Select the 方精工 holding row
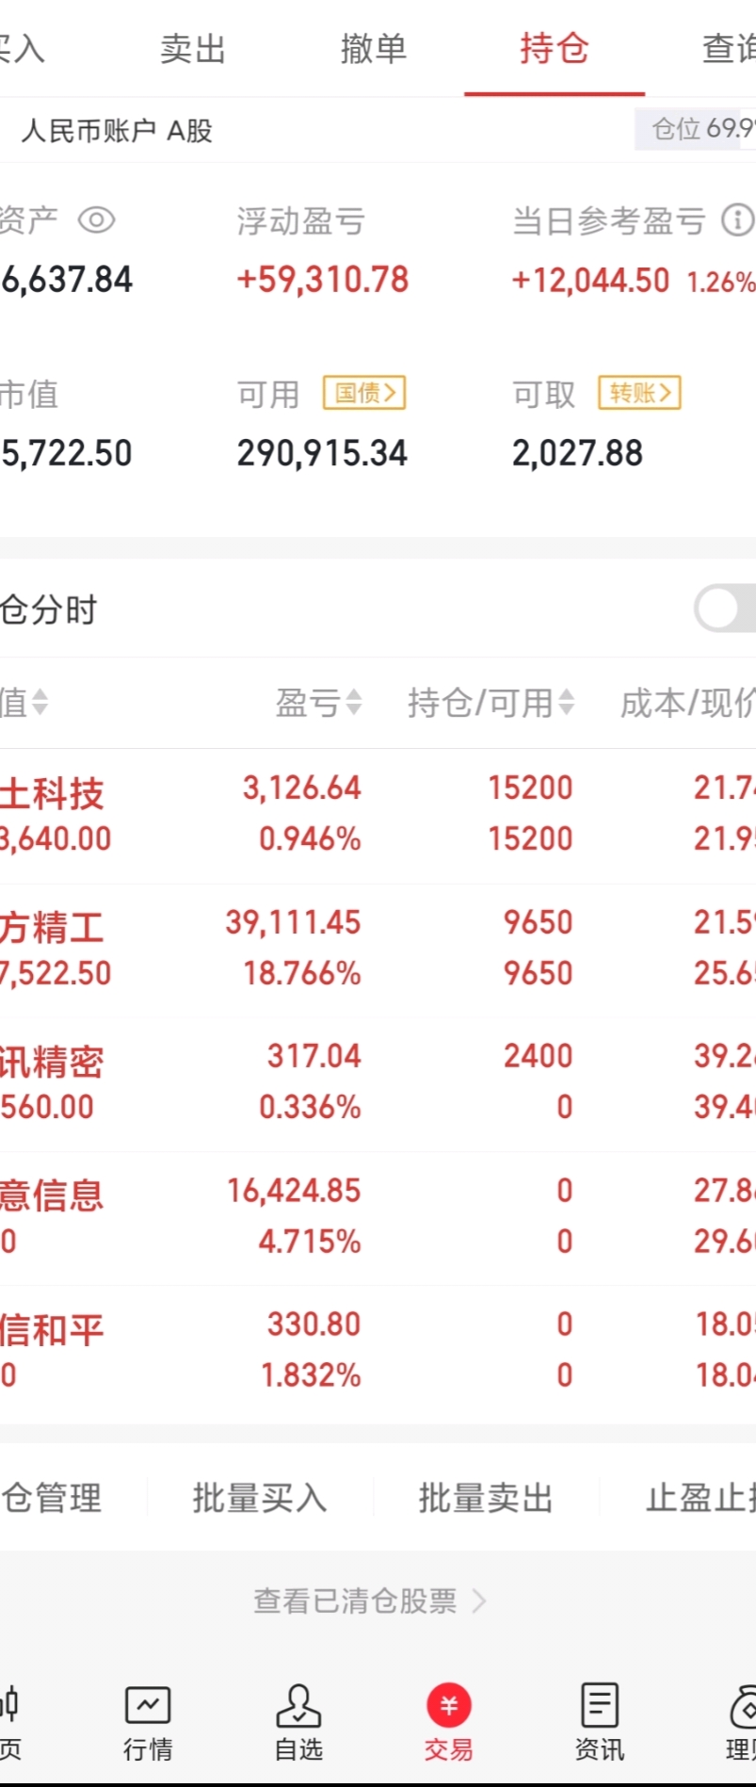Image resolution: width=756 pixels, height=1787 pixels. point(378,950)
